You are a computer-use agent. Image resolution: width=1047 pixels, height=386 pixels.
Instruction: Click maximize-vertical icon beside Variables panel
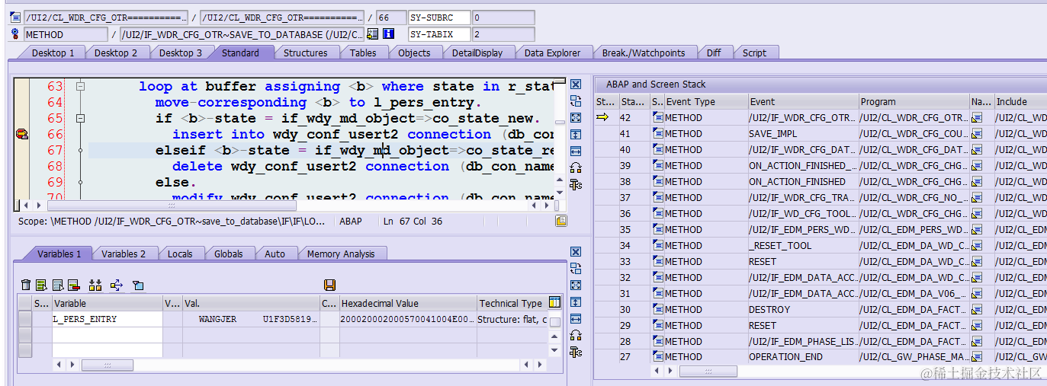(576, 301)
